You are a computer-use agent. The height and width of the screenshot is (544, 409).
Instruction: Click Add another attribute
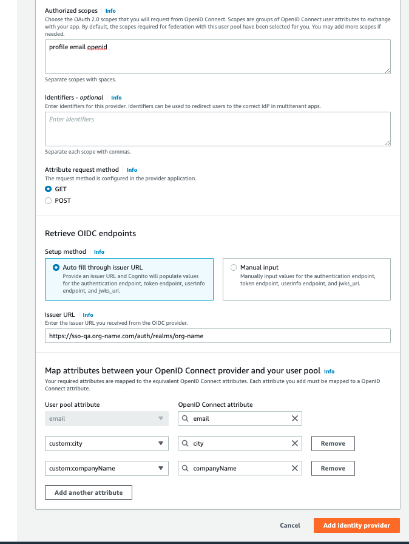(x=88, y=492)
